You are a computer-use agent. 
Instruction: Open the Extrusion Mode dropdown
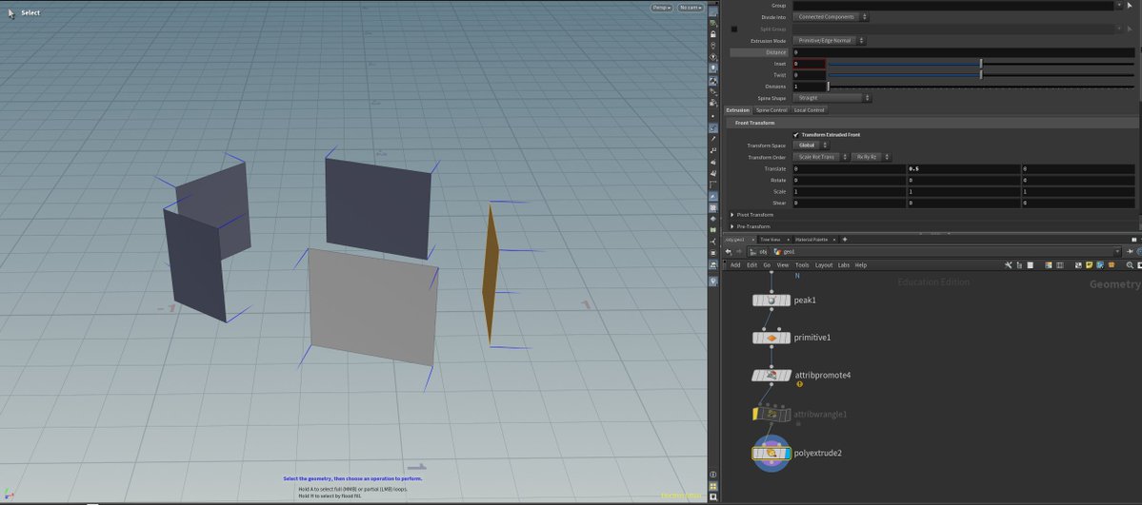pyautogui.click(x=829, y=41)
